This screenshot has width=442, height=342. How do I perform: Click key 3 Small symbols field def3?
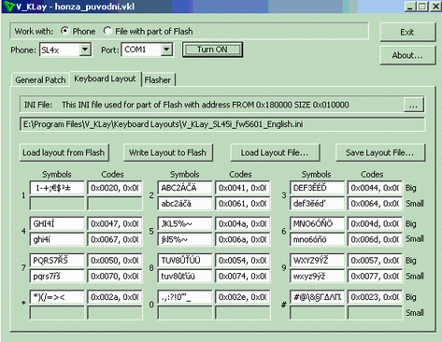click(x=317, y=204)
